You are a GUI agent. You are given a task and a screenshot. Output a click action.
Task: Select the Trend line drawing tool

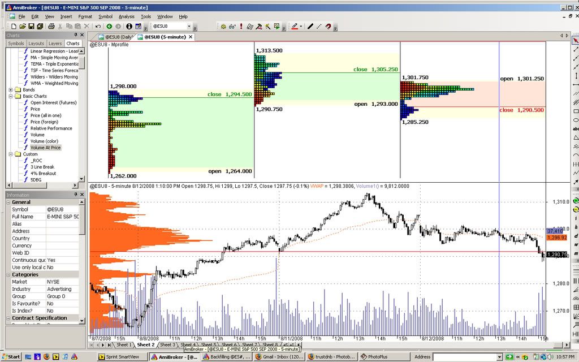[x=576, y=49]
